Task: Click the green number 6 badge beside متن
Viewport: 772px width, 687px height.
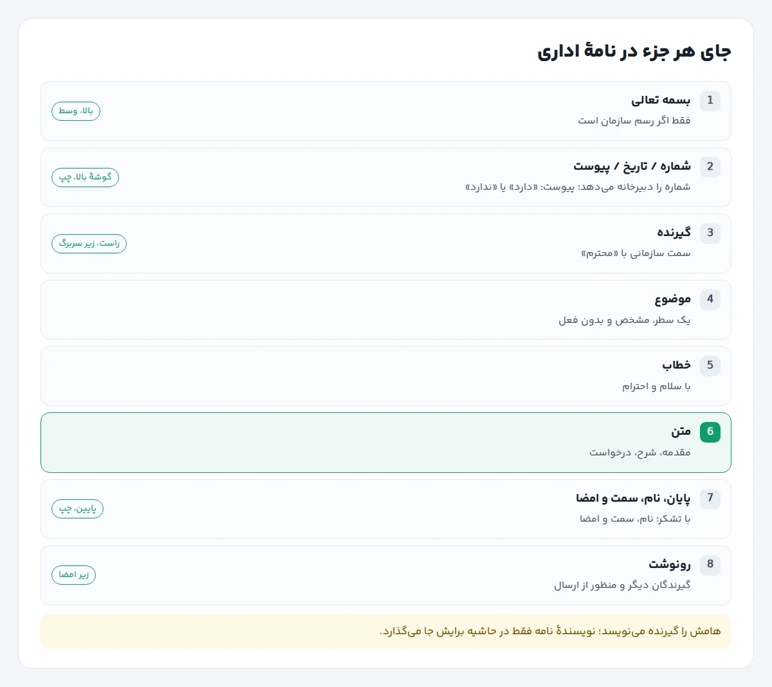Action: [710, 432]
